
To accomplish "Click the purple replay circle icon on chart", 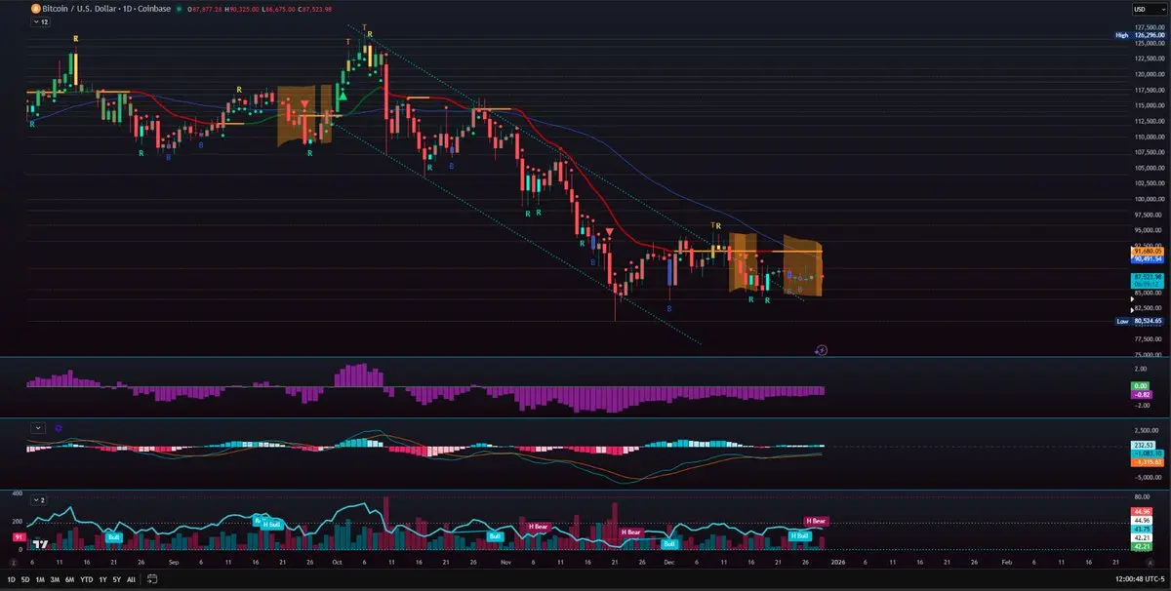I will [x=822, y=348].
